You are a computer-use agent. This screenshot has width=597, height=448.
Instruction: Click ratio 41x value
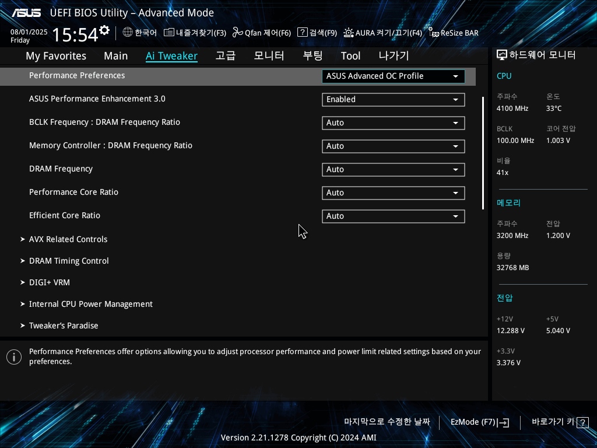coord(502,173)
